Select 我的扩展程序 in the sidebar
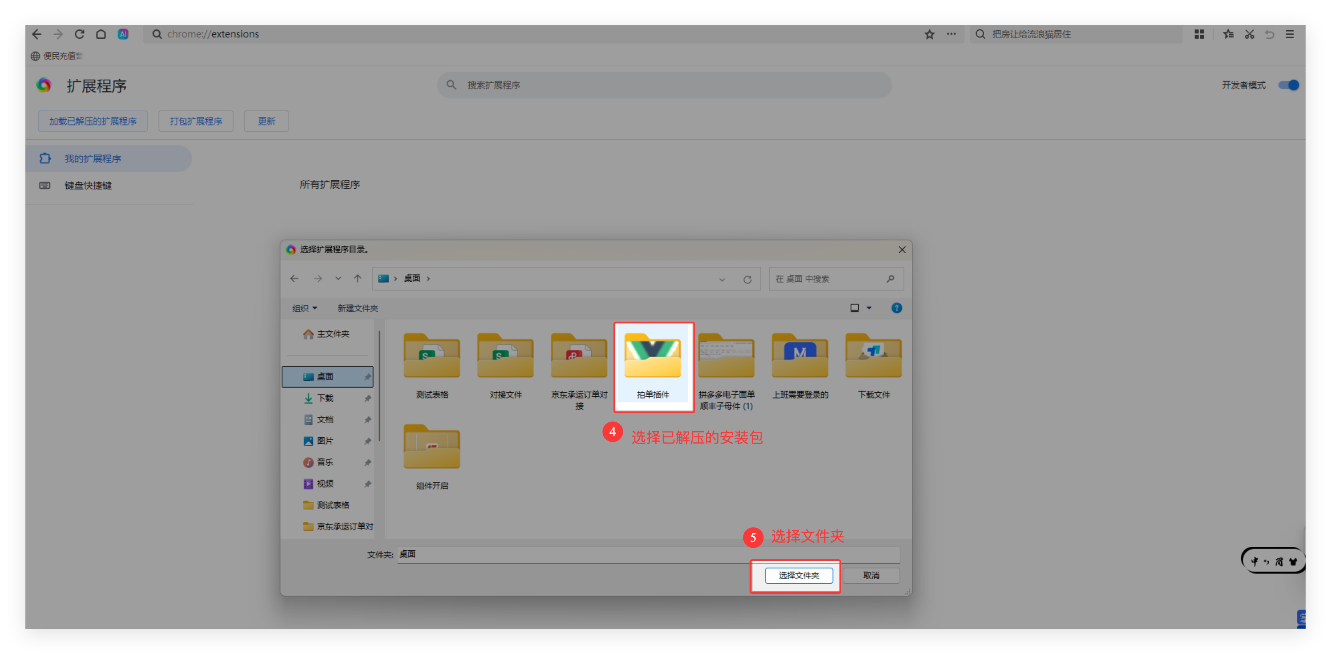The height and width of the screenshot is (654, 1331). point(93,158)
